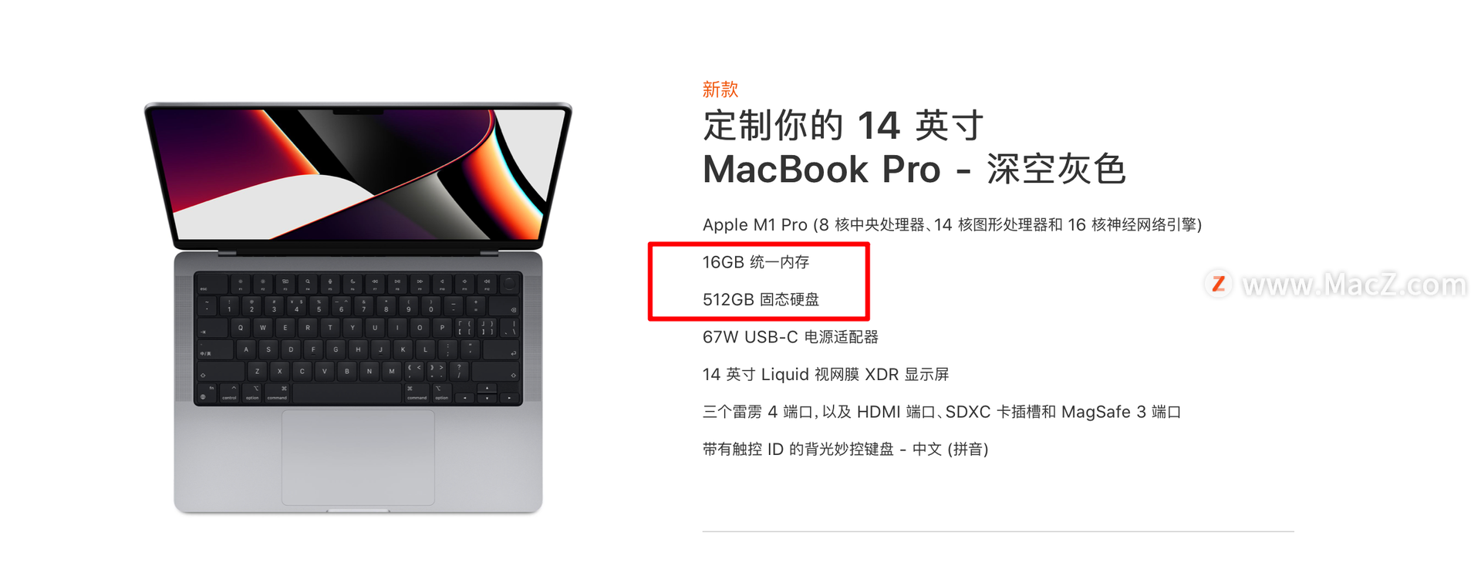
Task: Select the Apple M1 Pro processor spec line
Action: [952, 224]
